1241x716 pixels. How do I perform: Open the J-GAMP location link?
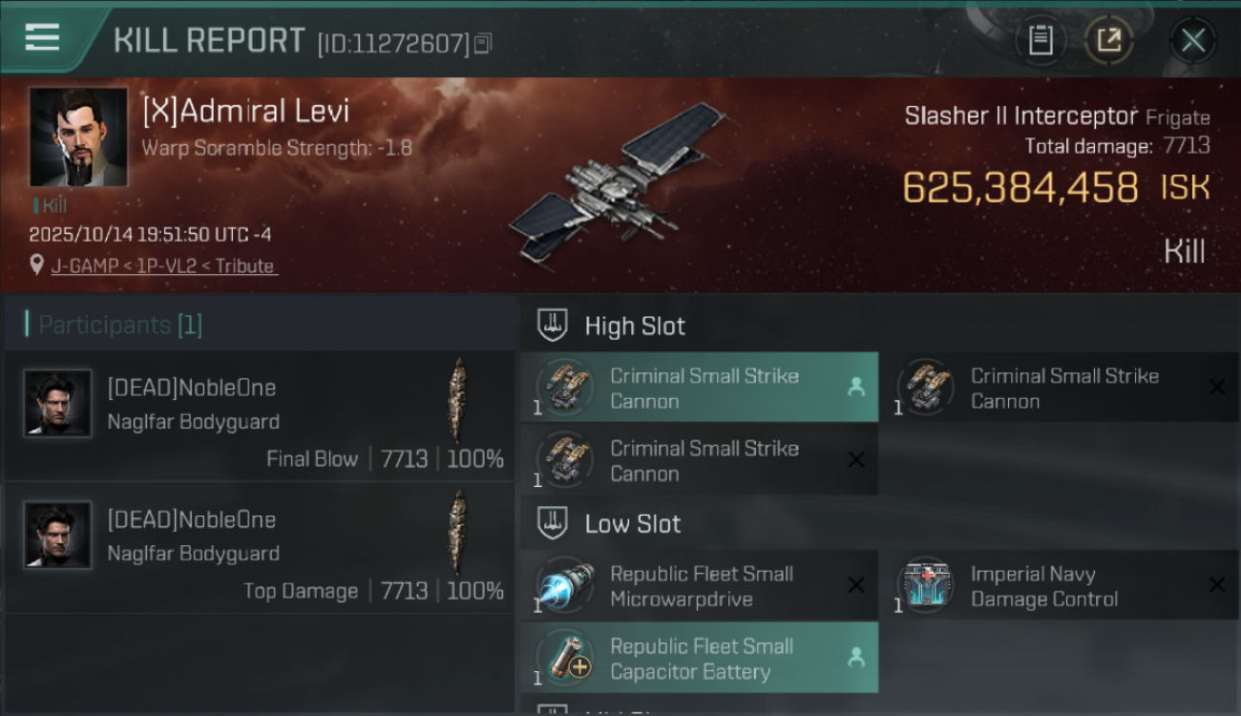[163, 266]
